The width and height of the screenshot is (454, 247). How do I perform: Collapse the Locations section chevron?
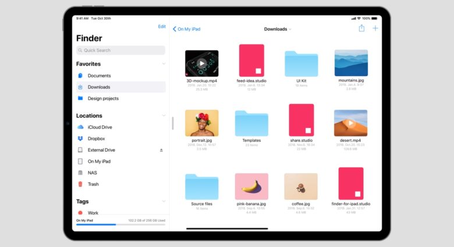coord(164,116)
